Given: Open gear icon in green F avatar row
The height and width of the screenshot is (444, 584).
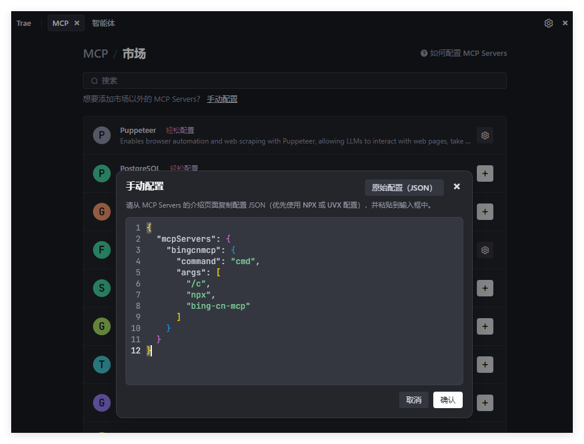Looking at the screenshot, I should (x=485, y=250).
